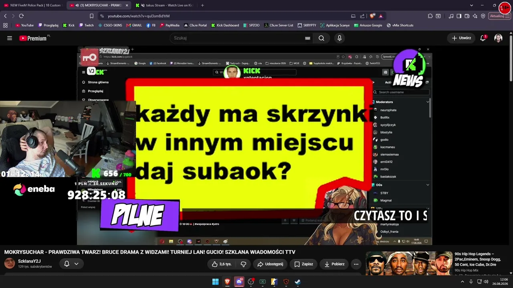
Task: Open Cfx.re Portal bookmark
Action: [195, 25]
